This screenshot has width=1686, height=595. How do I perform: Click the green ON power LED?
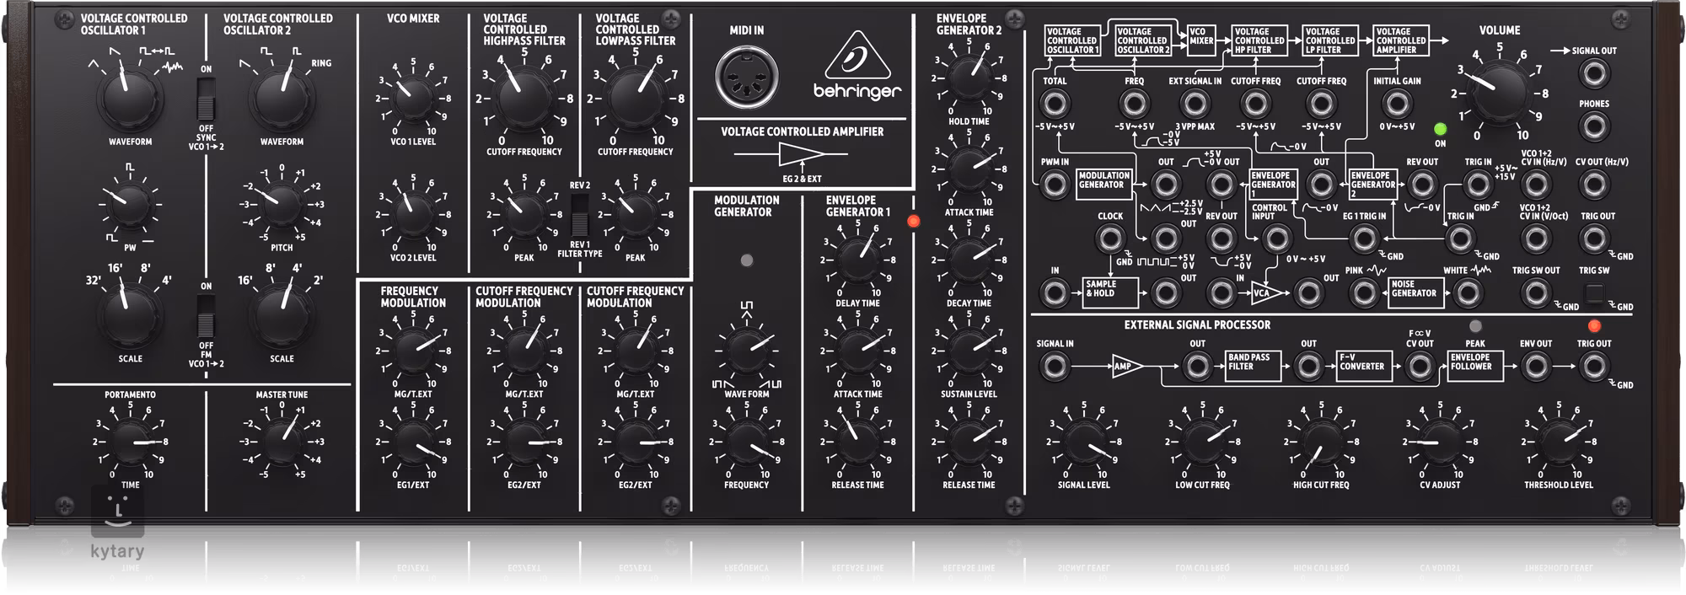[1440, 130]
